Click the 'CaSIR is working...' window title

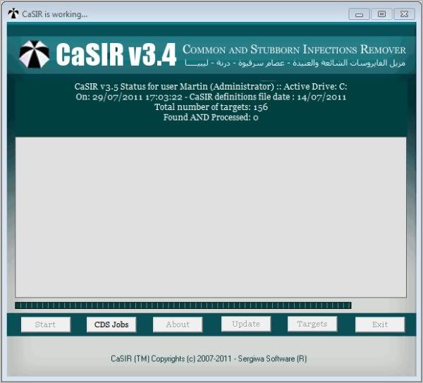[x=55, y=14]
